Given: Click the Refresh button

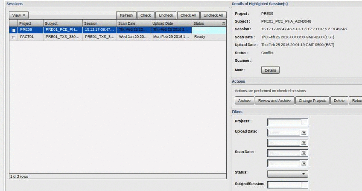Looking at the screenshot, I should pos(126,15).
